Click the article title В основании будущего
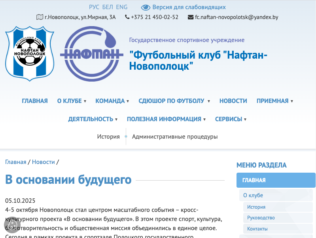This screenshot has width=316, height=238. [x=68, y=179]
